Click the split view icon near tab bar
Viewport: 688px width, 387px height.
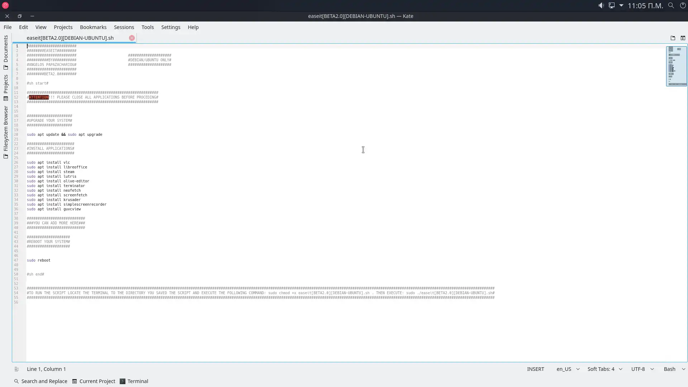click(x=683, y=38)
